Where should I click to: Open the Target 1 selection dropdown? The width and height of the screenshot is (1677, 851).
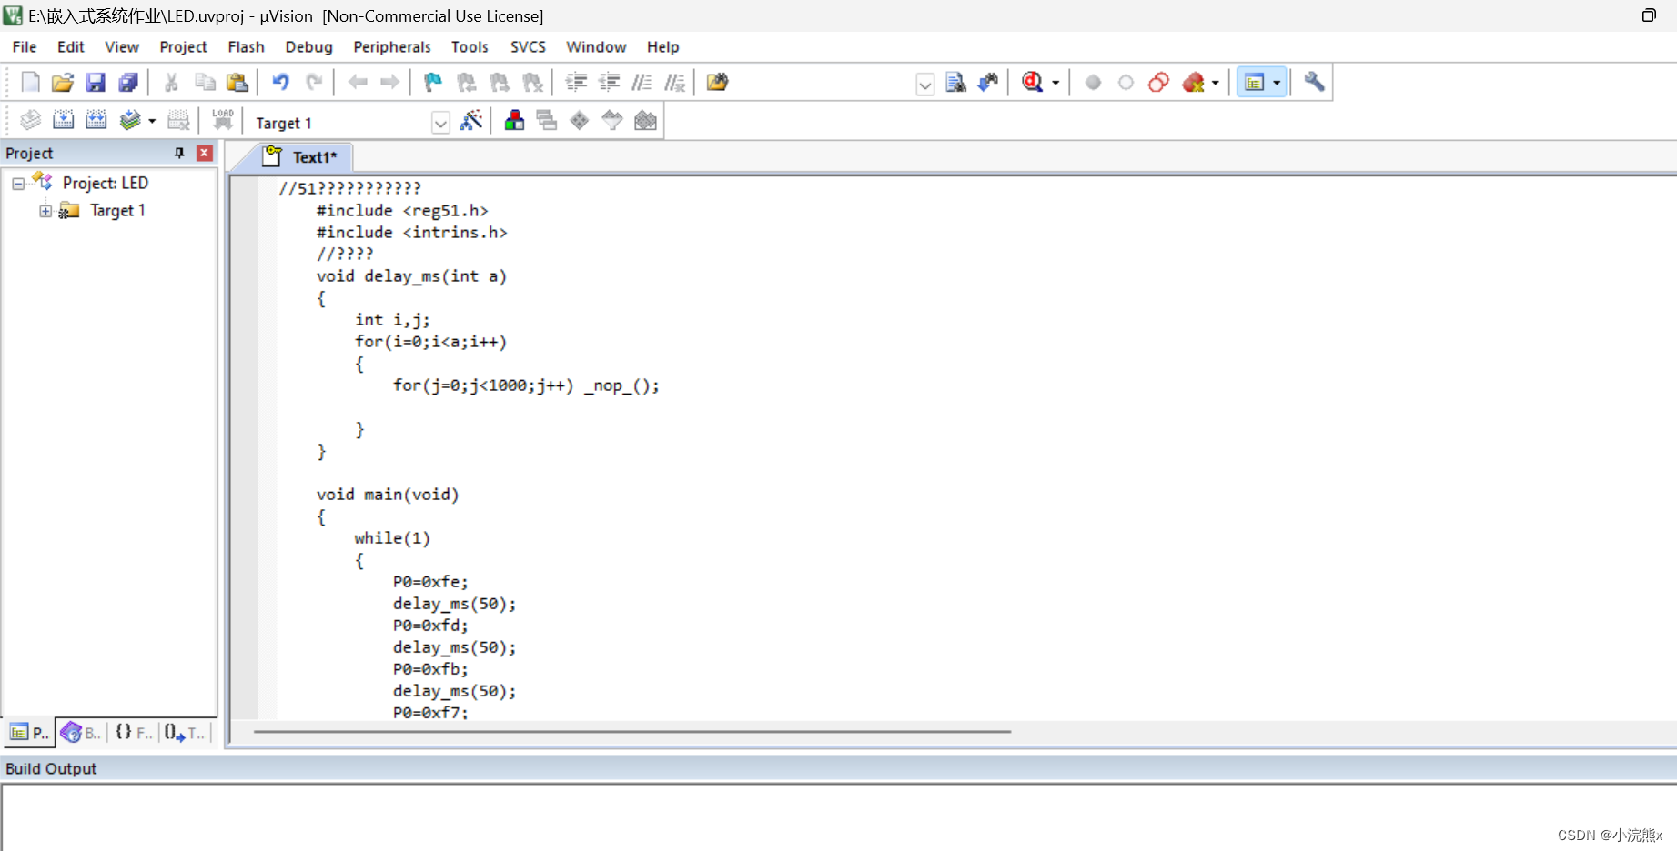point(440,123)
